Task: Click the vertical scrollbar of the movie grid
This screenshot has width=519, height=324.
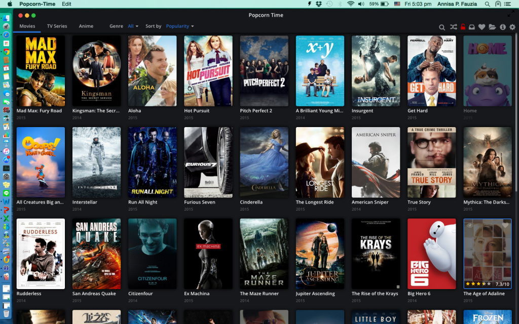Action: pyautogui.click(x=516, y=112)
